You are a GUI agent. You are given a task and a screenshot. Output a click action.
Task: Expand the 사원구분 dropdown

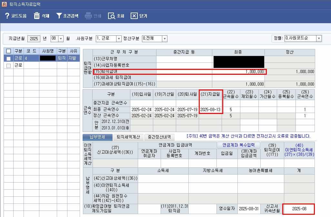pos(119,39)
